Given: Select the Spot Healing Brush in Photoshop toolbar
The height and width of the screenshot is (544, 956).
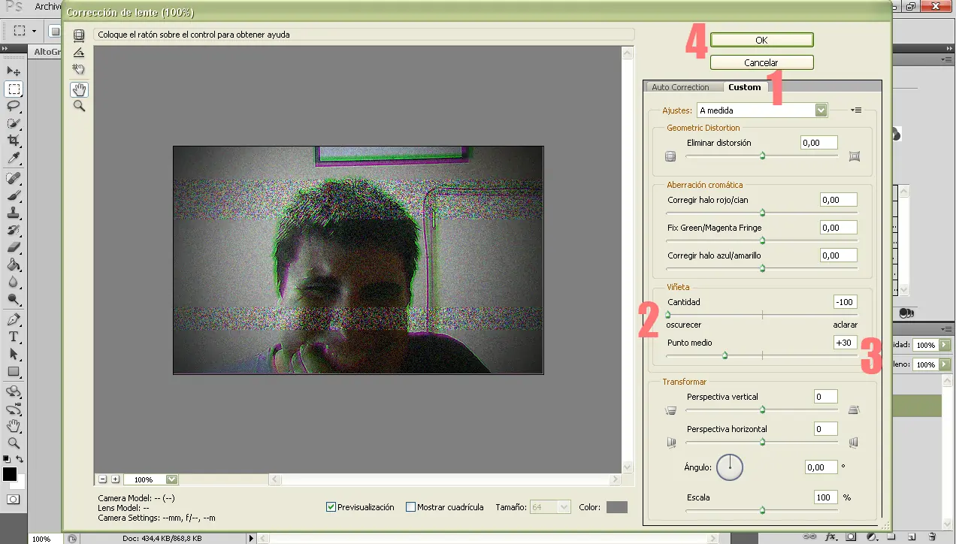Looking at the screenshot, I should tap(14, 179).
